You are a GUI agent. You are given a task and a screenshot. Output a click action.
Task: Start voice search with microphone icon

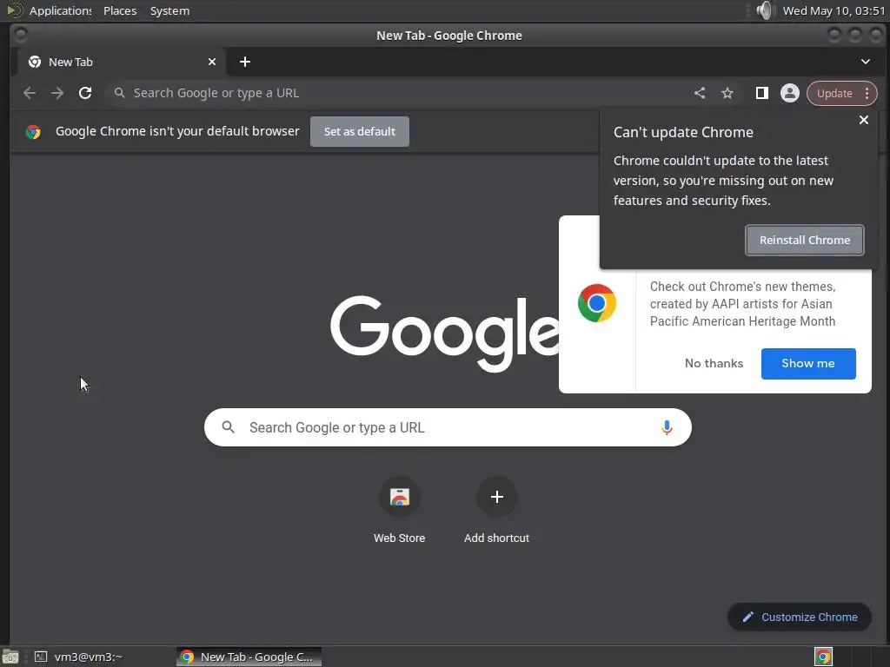click(x=667, y=427)
